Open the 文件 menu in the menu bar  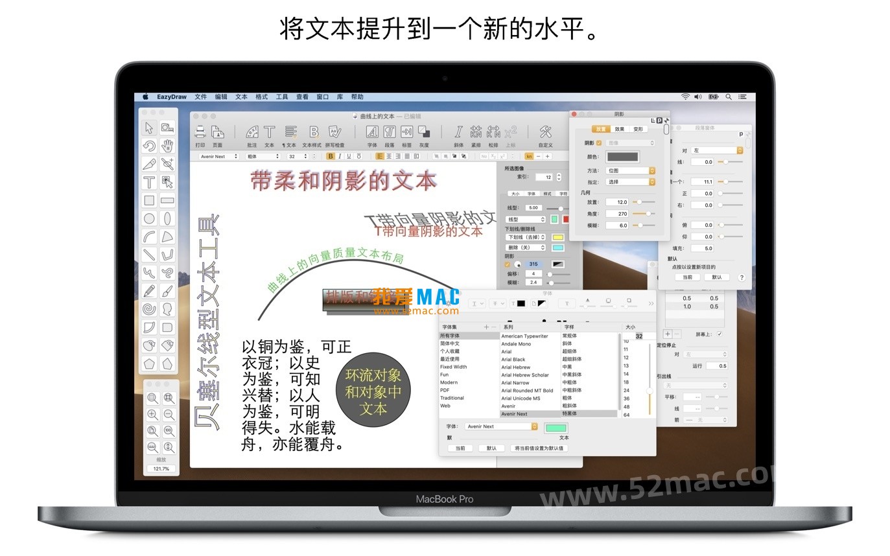tap(200, 97)
